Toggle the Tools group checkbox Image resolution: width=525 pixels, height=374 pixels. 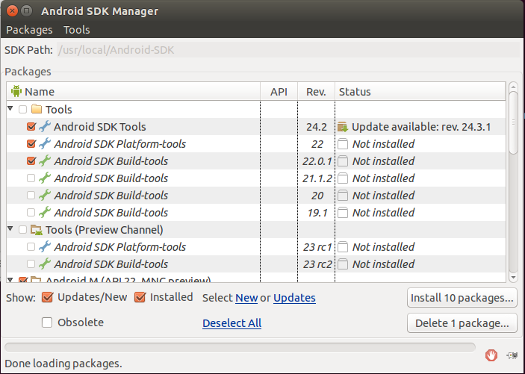coord(22,109)
